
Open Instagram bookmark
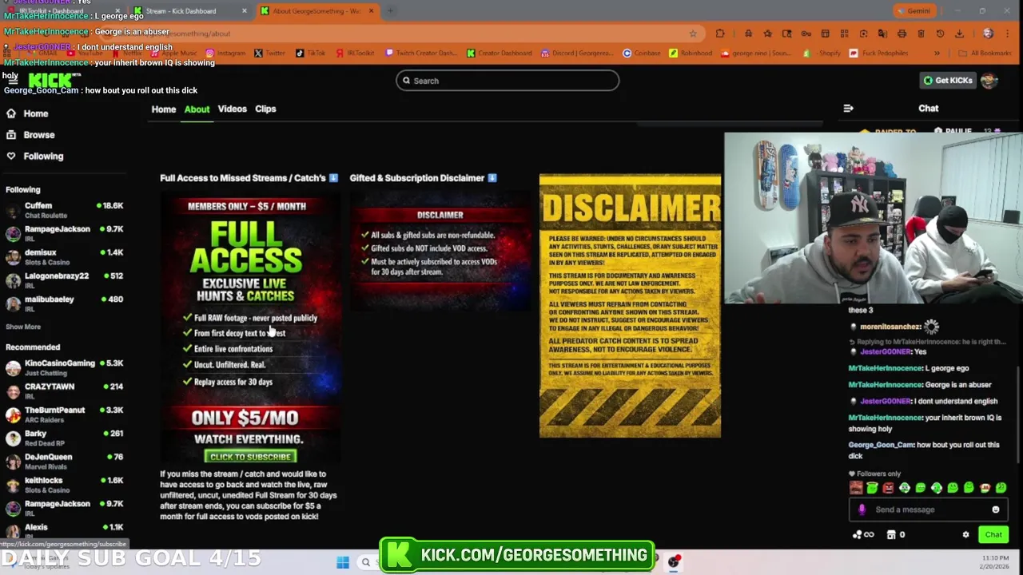(x=225, y=54)
